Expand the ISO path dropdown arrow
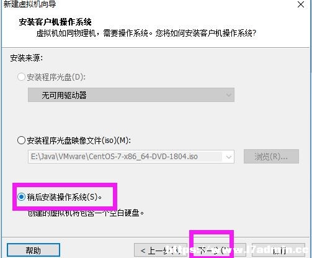Image resolution: width=312 pixels, height=258 pixels. tap(228, 157)
